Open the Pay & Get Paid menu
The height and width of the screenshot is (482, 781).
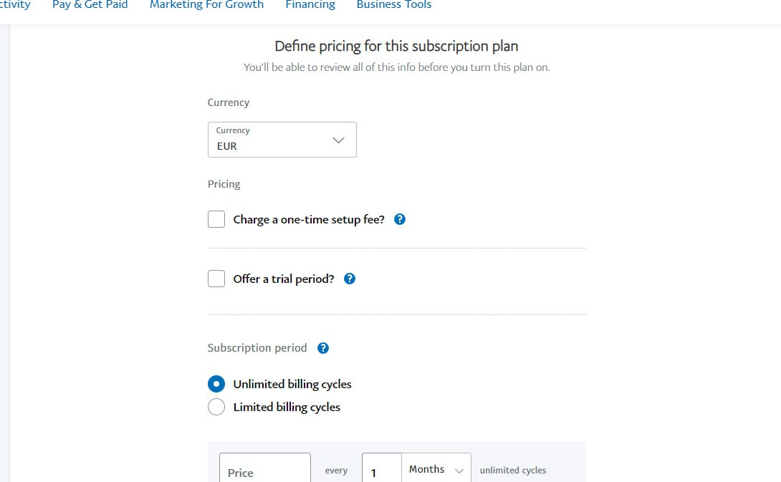point(90,5)
